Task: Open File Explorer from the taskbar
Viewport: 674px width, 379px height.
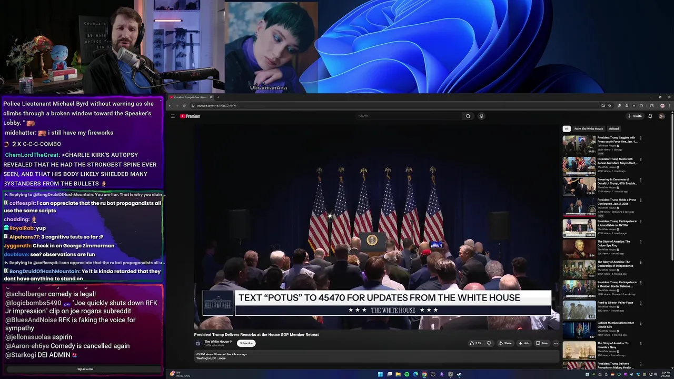Action: tap(398, 374)
